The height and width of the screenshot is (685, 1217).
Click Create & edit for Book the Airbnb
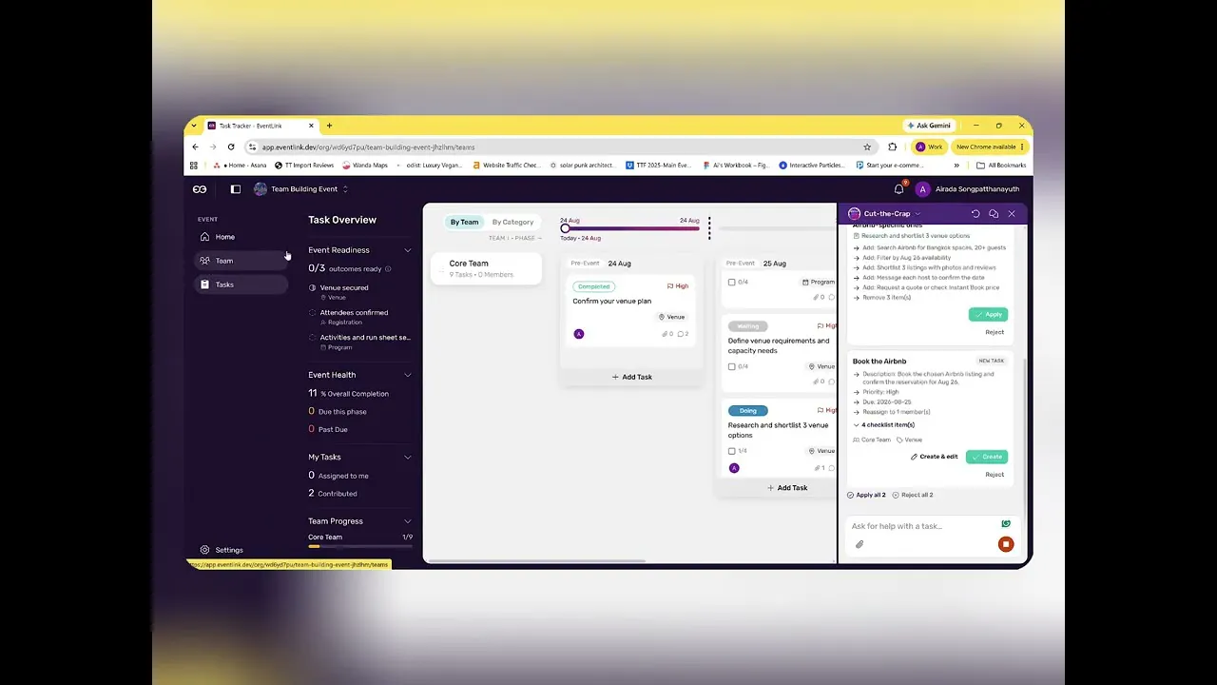coord(935,457)
